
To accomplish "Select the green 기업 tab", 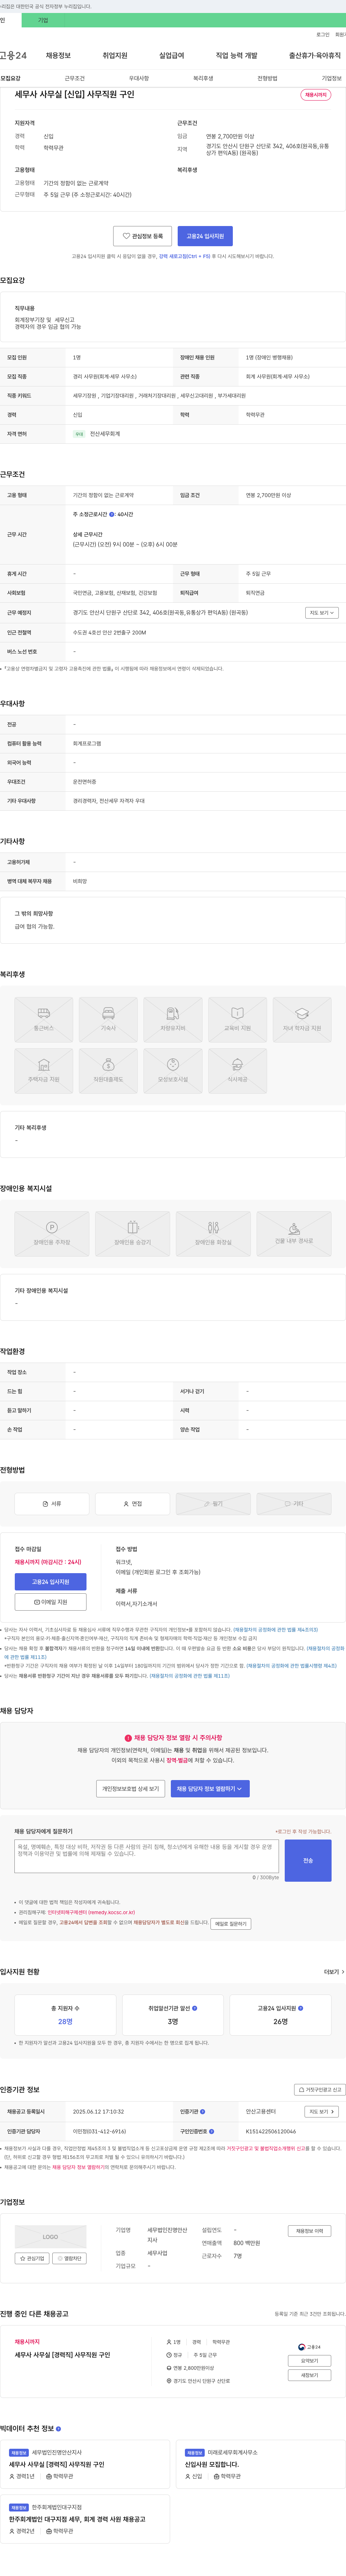I will pyautogui.click(x=43, y=20).
